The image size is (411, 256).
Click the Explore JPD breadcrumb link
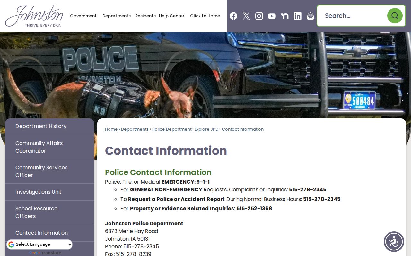pyautogui.click(x=206, y=129)
